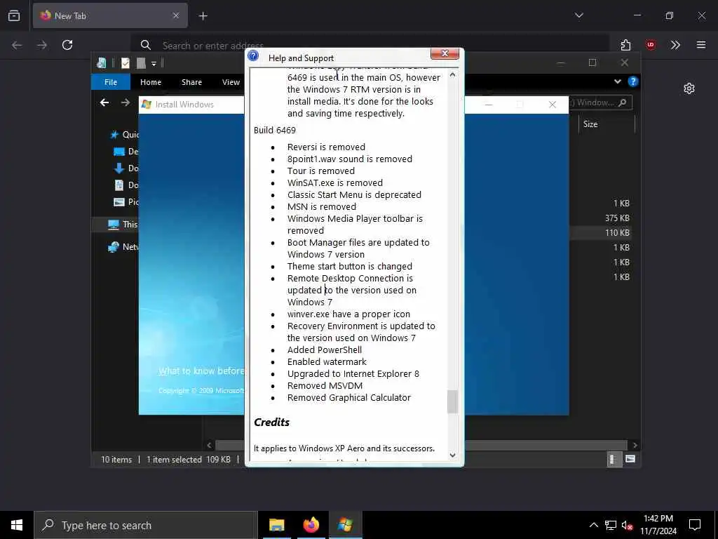Click the Pictures folder icon in sidebar
Screen dimensions: 718x539
pyautogui.click(x=119, y=202)
